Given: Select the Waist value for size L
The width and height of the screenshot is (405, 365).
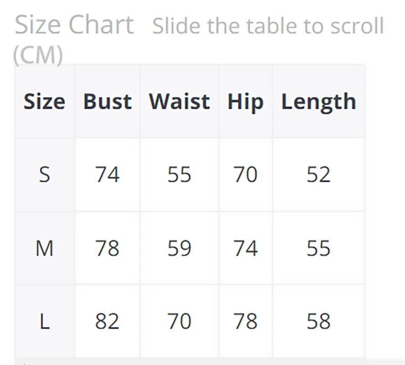Looking at the screenshot, I should click(x=179, y=321).
